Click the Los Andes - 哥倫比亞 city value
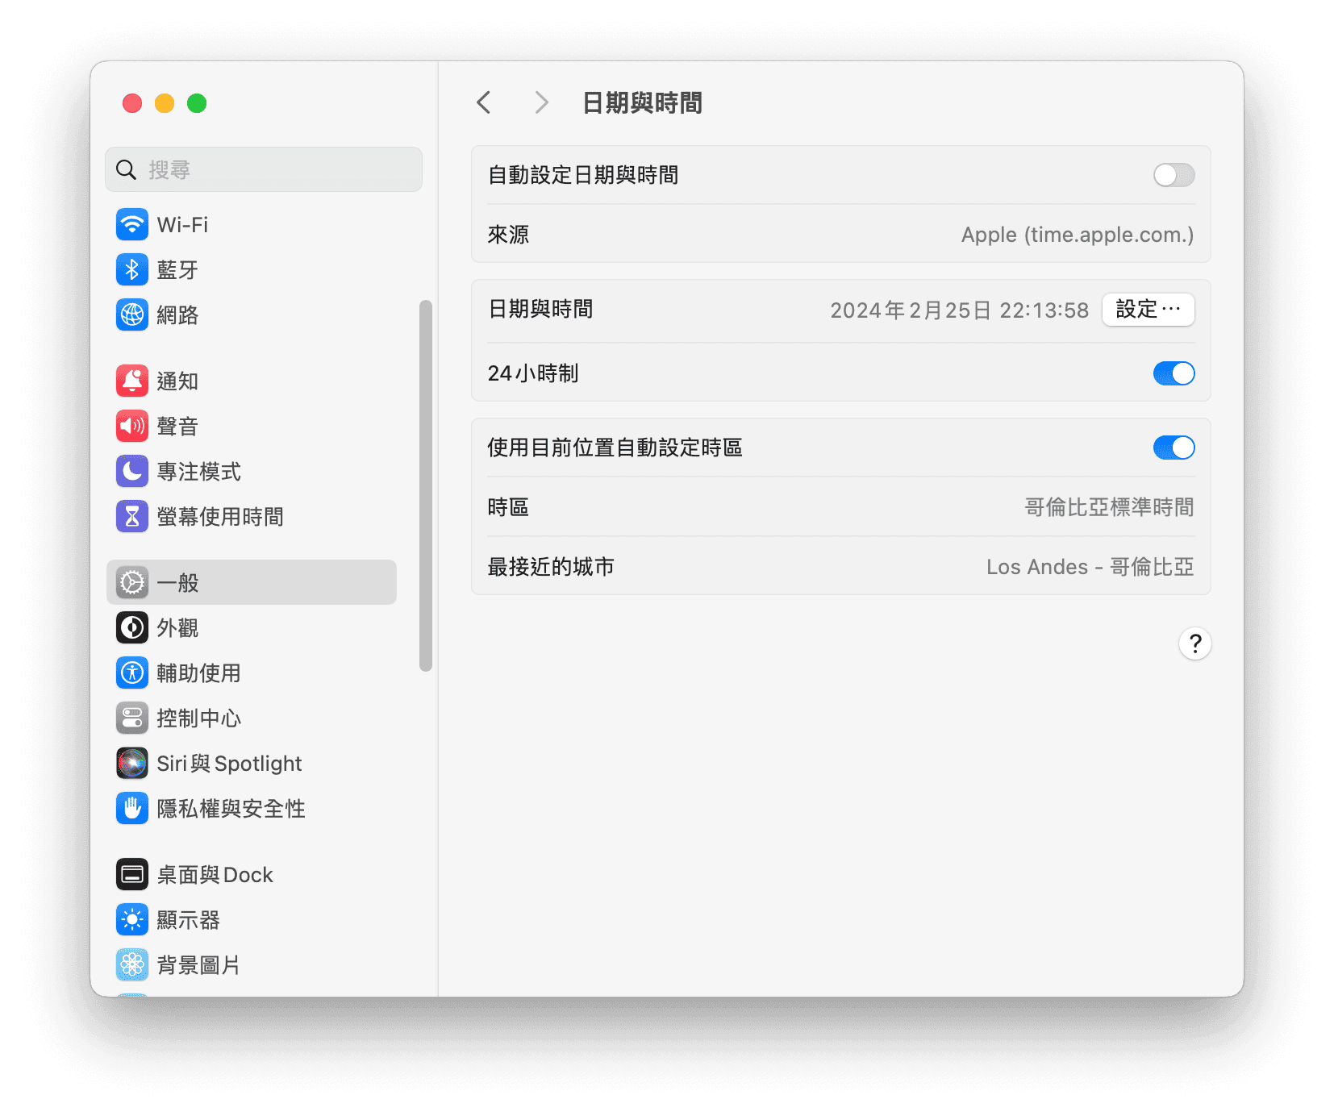Viewport: 1334px width, 1116px height. point(1090,567)
